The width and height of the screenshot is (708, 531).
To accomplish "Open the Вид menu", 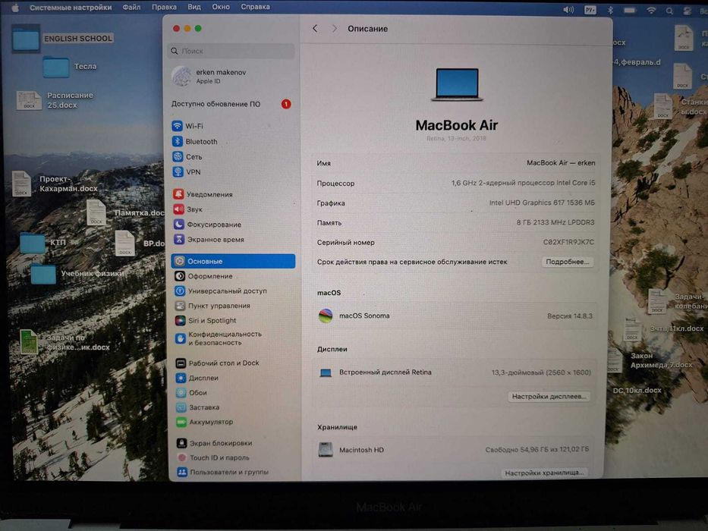I will (194, 7).
